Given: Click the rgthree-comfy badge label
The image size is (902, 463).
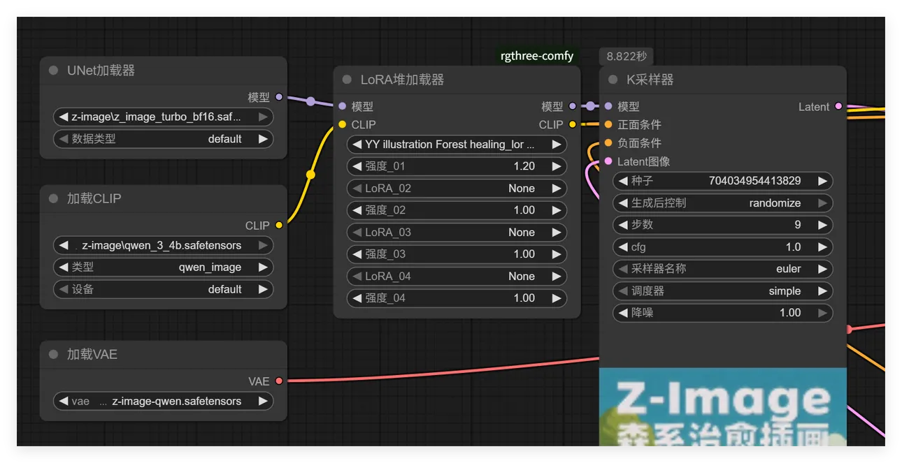Looking at the screenshot, I should [x=536, y=56].
